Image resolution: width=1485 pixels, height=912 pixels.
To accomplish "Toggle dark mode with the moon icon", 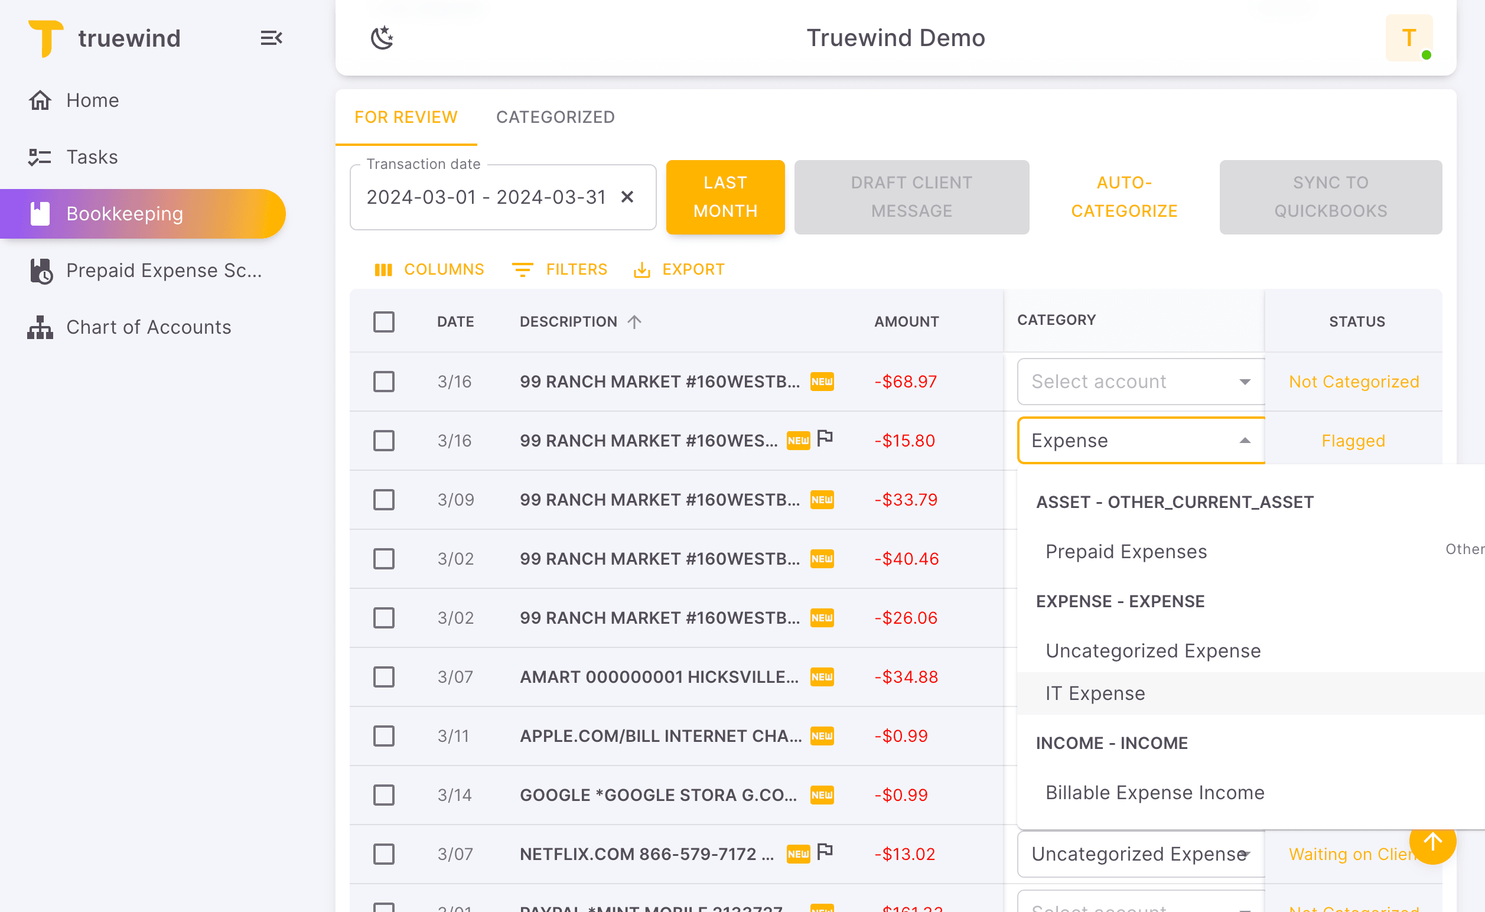I will coord(382,37).
